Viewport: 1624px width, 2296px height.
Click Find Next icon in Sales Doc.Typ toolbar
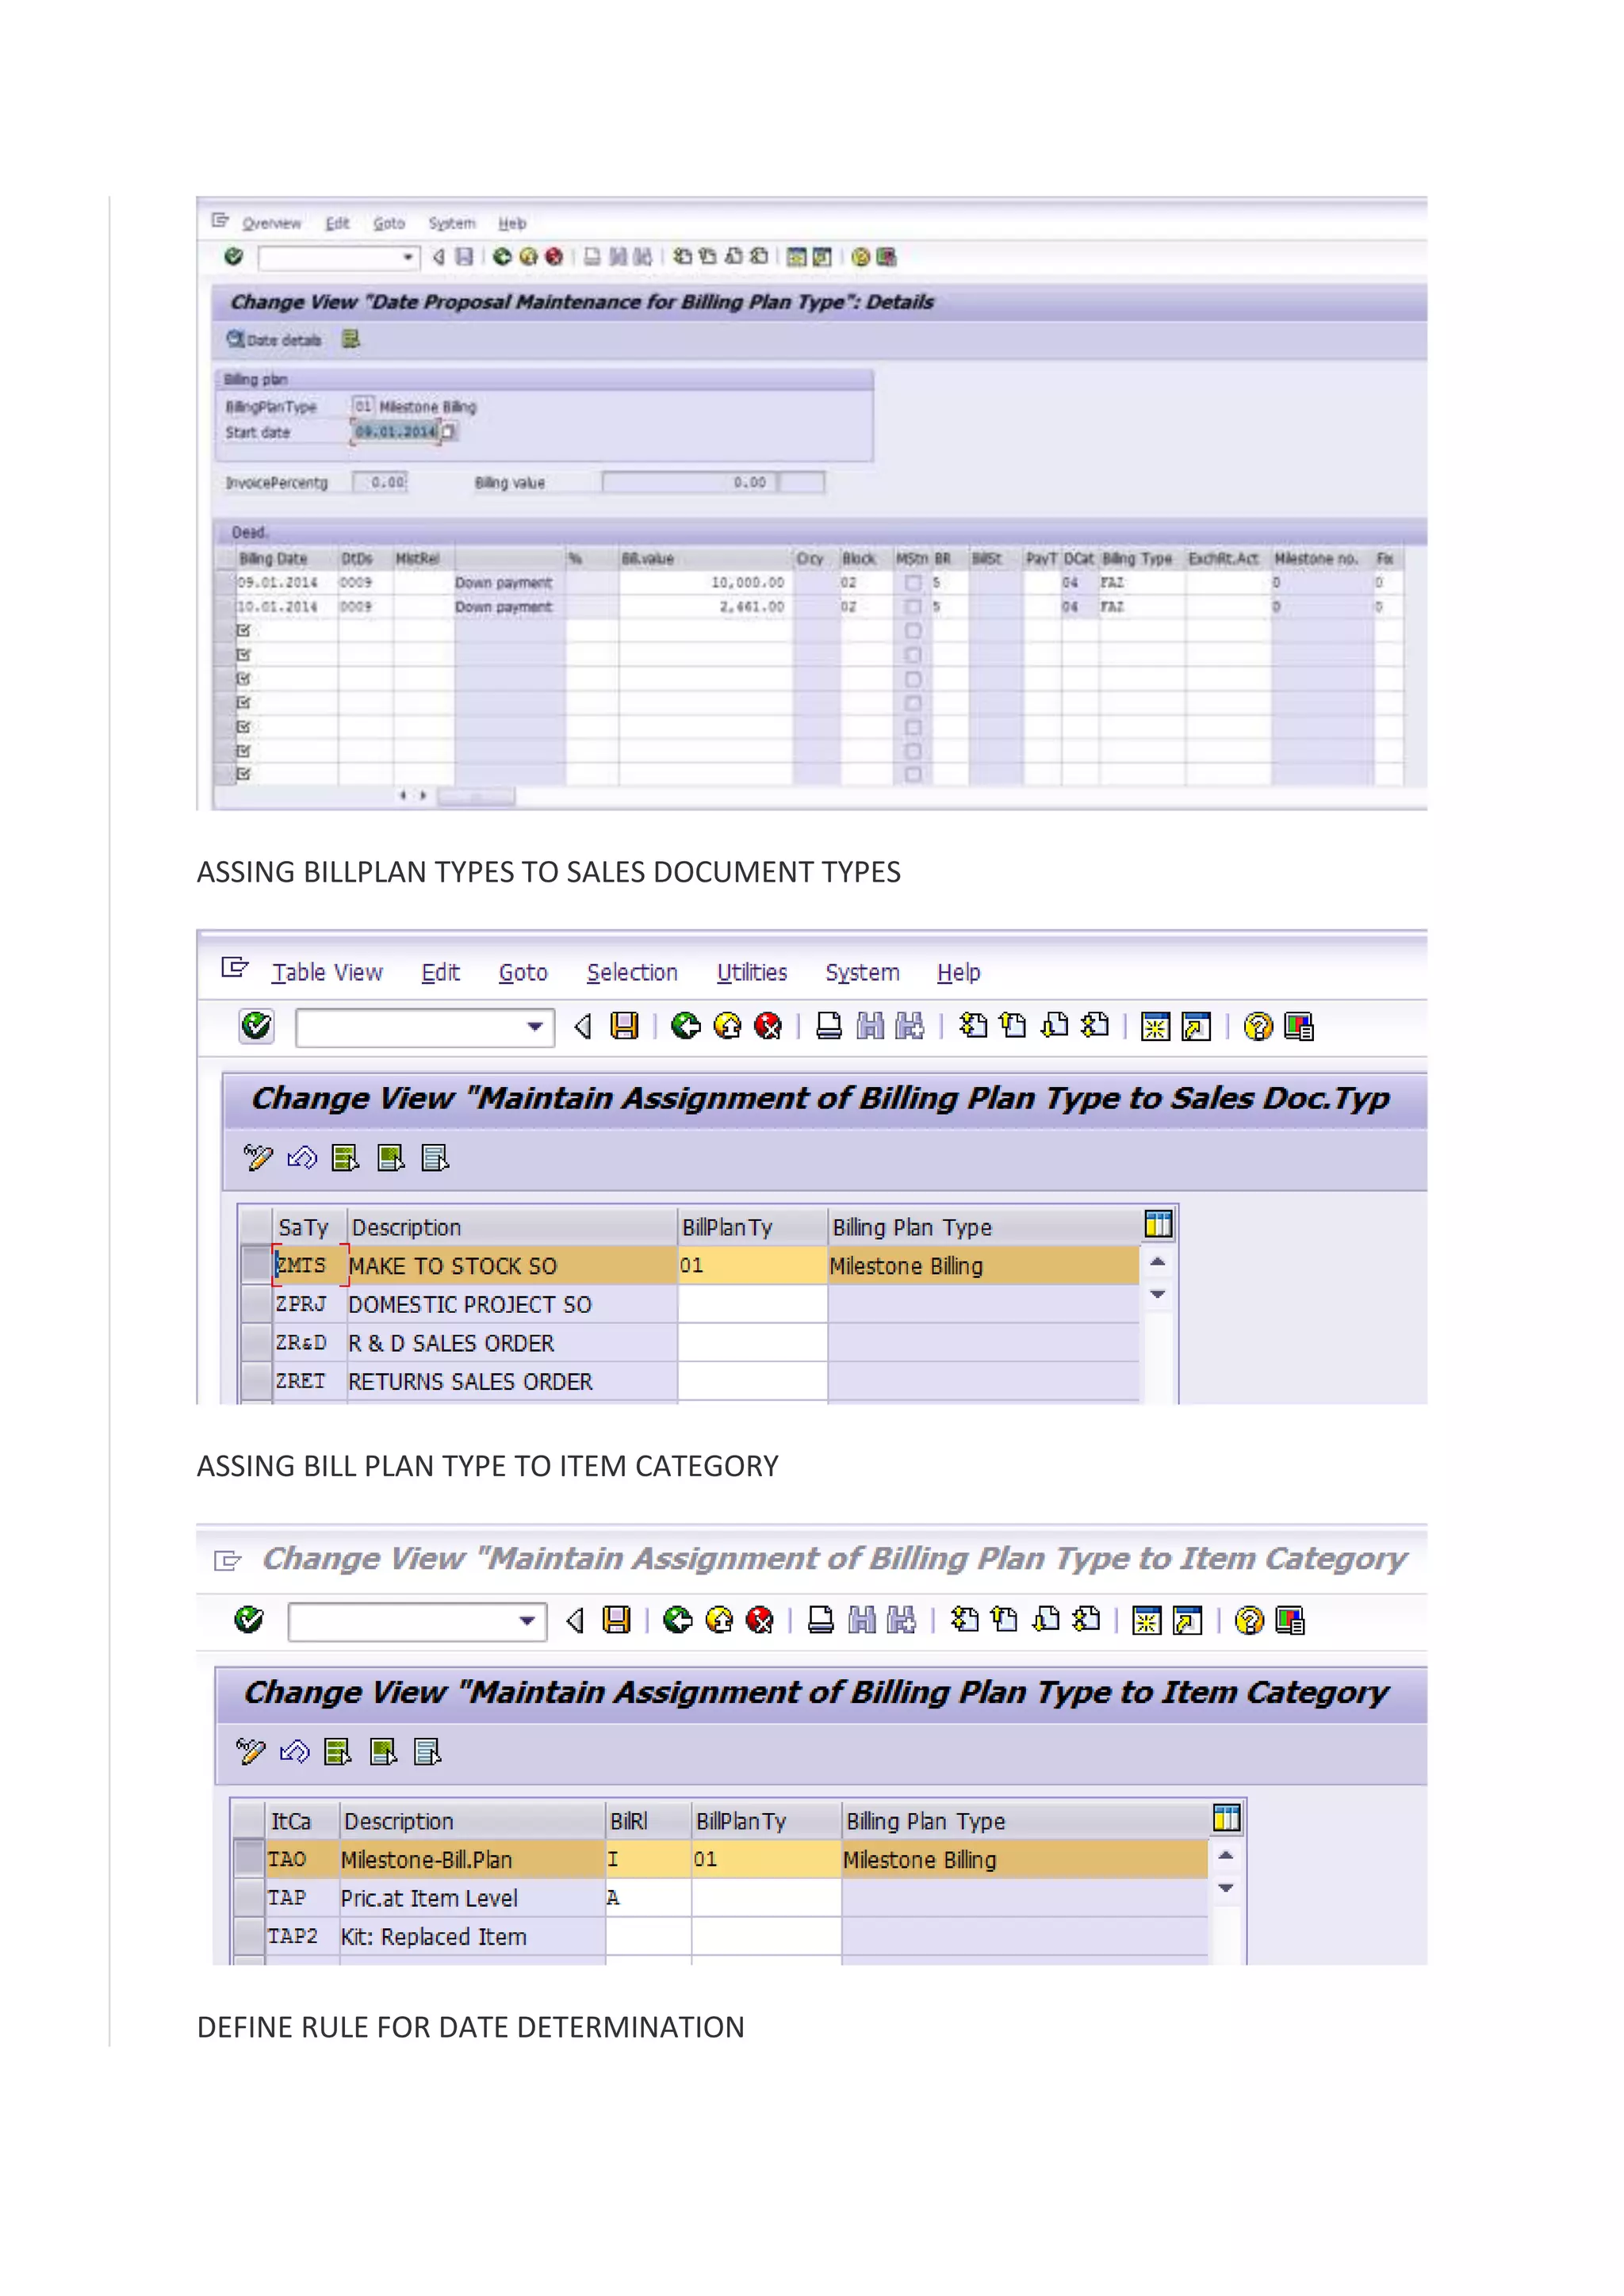910,1026
